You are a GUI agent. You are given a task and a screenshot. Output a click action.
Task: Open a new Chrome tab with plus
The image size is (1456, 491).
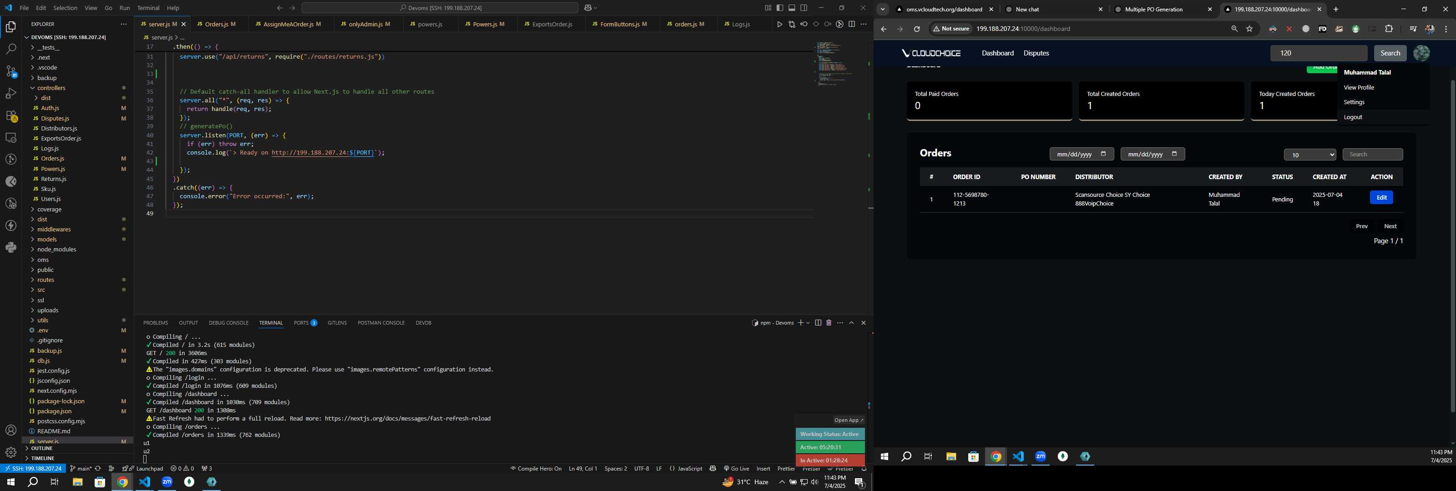1336,9
